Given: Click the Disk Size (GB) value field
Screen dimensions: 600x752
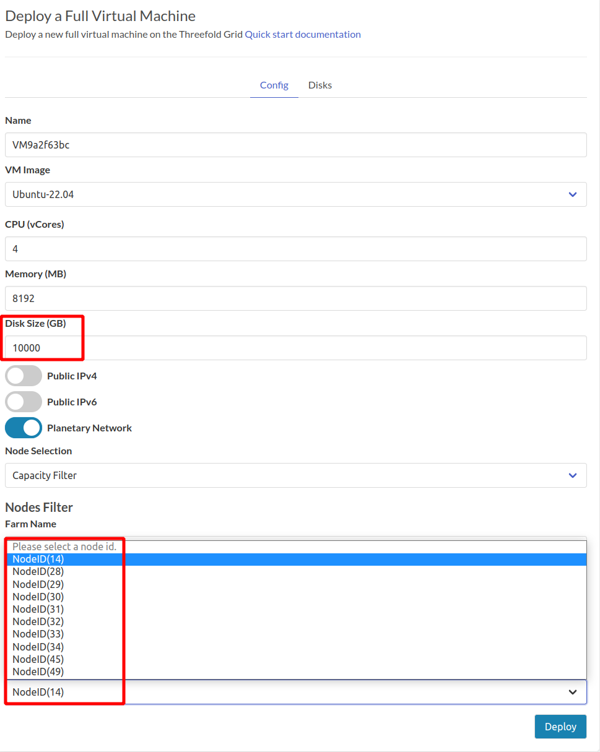Looking at the screenshot, I should (x=295, y=348).
